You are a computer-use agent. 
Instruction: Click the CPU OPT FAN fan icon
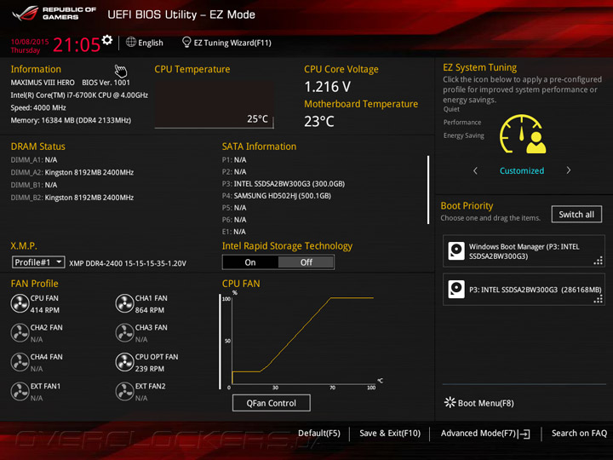click(124, 362)
